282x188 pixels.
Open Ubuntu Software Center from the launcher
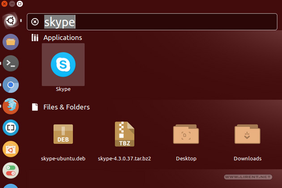(x=11, y=149)
